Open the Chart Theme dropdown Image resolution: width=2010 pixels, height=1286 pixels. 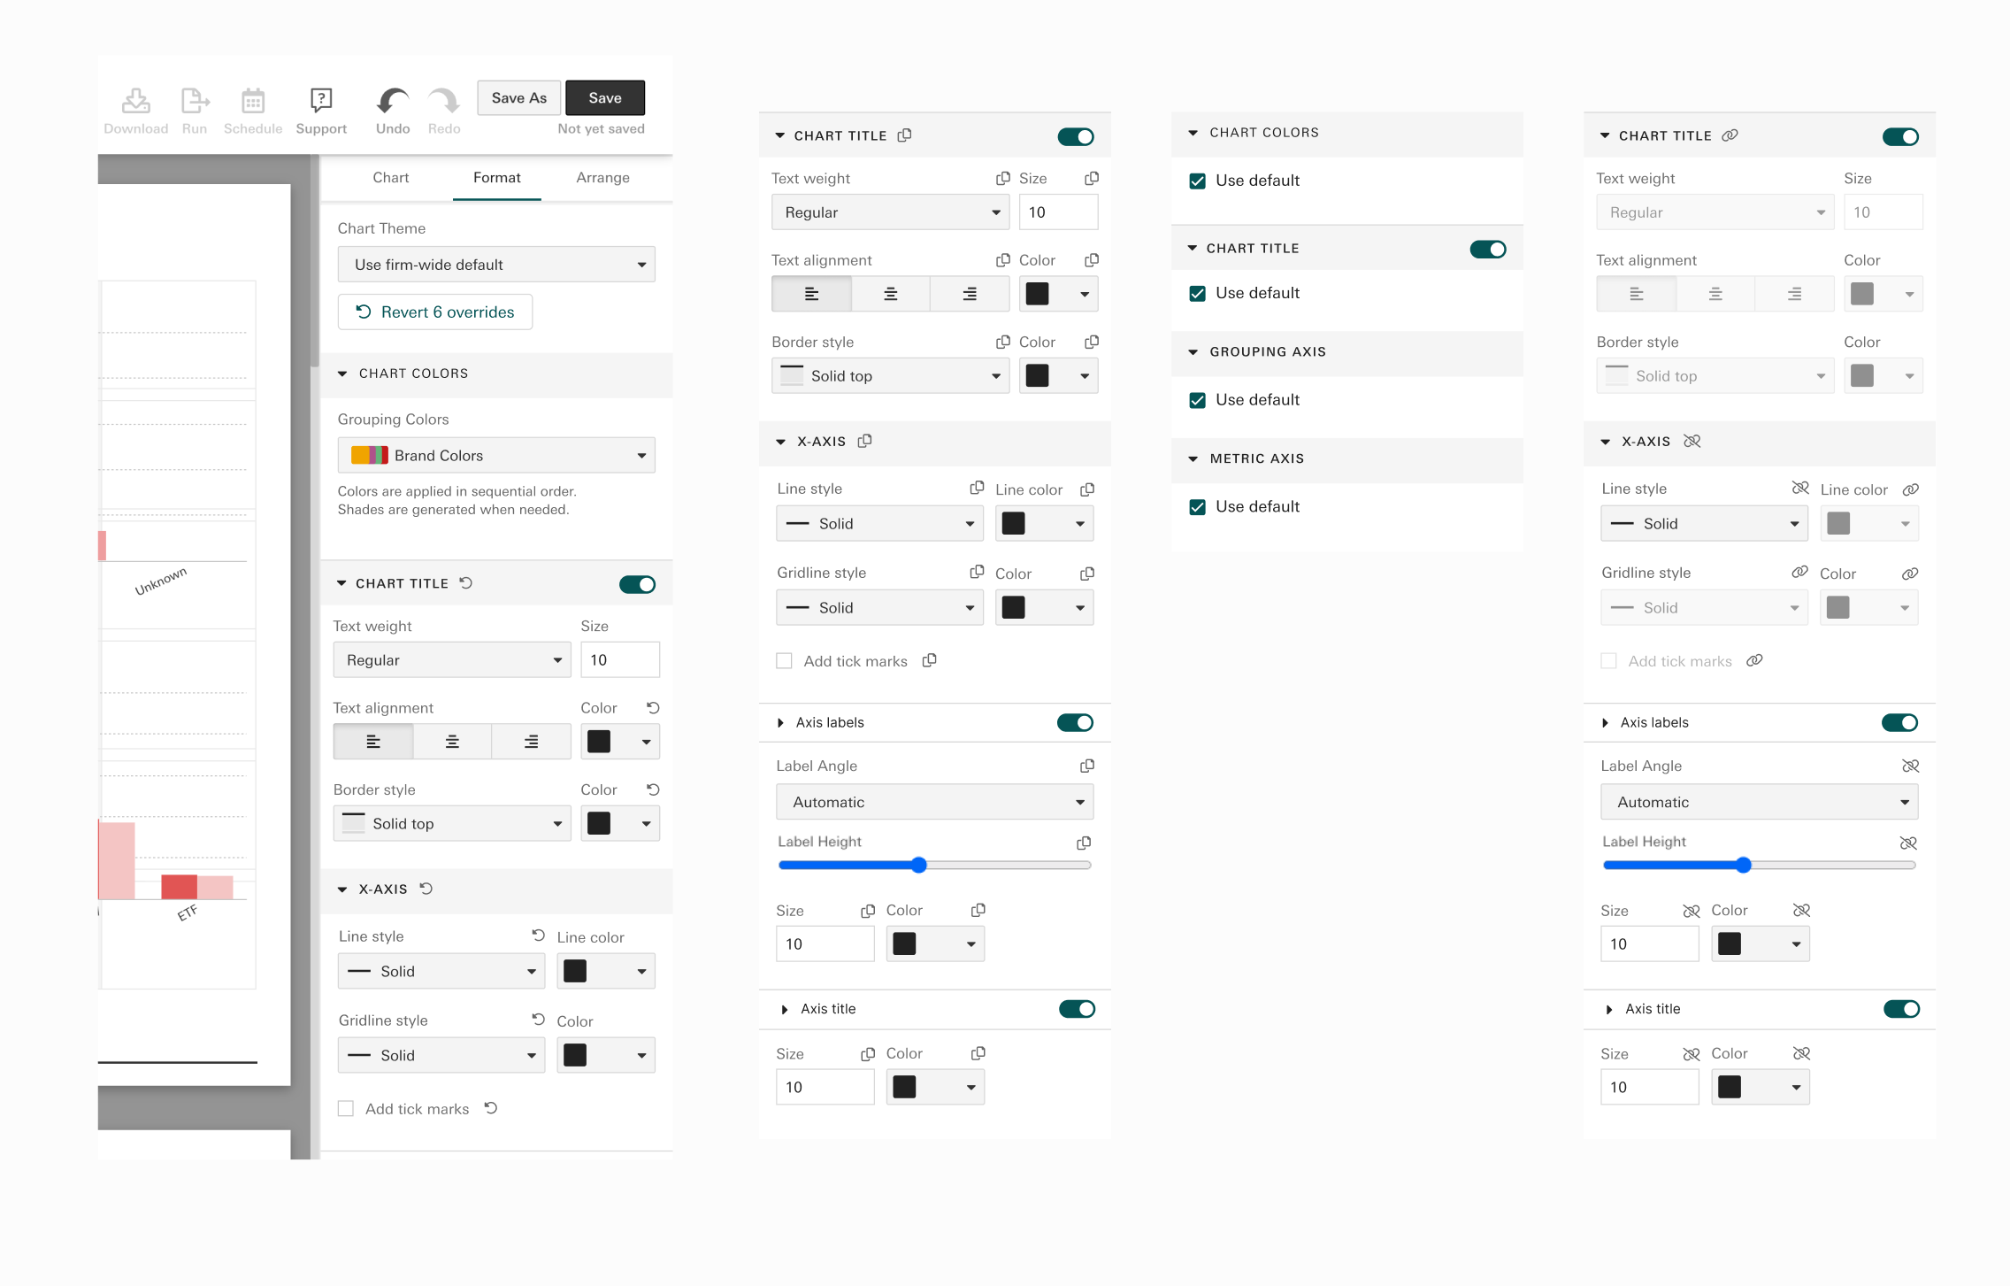tap(496, 265)
